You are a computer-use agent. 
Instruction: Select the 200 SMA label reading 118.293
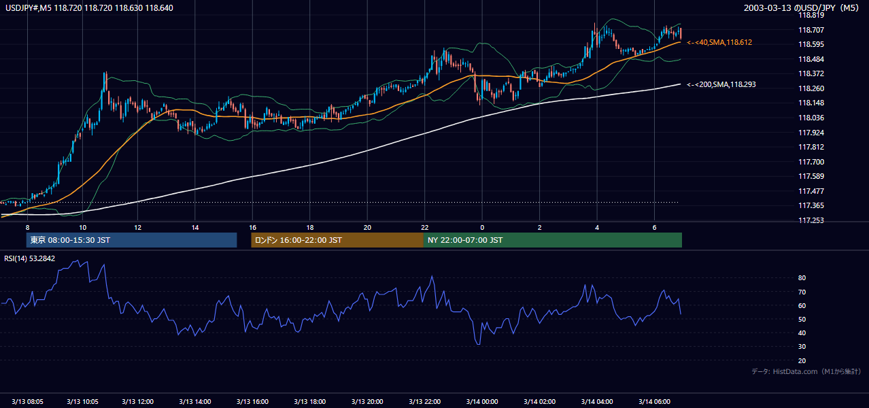pyautogui.click(x=721, y=84)
